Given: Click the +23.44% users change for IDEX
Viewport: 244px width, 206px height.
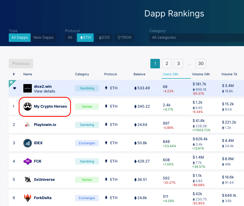Looking at the screenshot, I should click(x=169, y=146).
